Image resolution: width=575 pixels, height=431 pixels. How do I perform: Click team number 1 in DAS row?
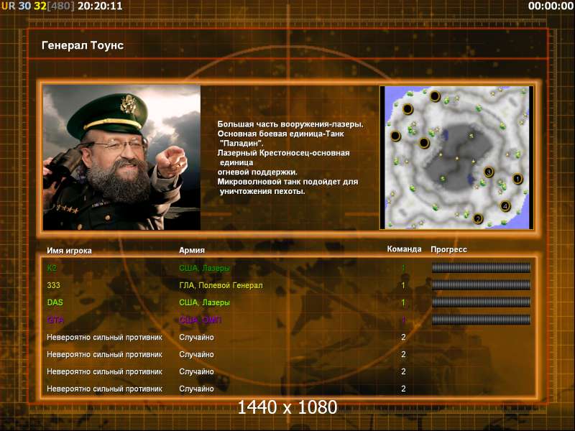click(403, 302)
